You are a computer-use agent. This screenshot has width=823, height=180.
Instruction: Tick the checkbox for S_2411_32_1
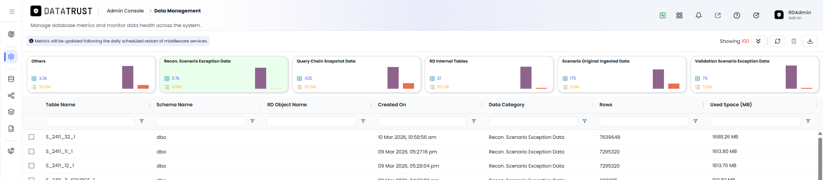(31, 137)
